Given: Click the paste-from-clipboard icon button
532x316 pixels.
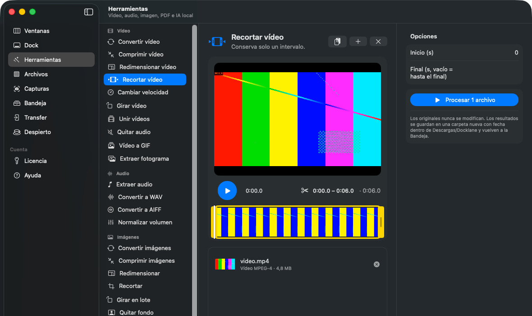Looking at the screenshot, I should coord(337,42).
